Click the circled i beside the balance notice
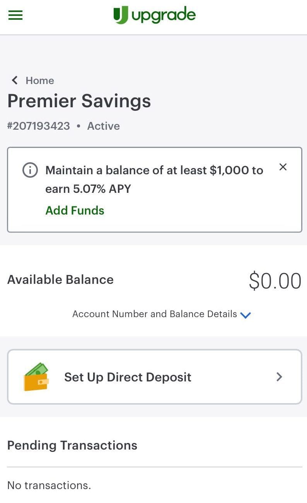 (x=30, y=170)
